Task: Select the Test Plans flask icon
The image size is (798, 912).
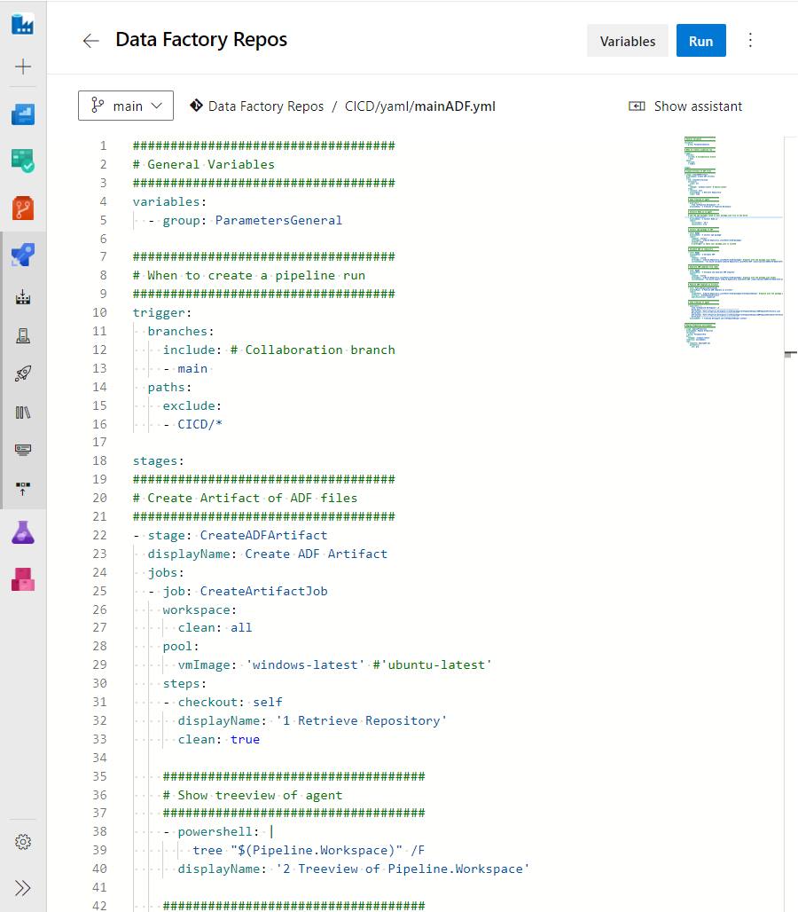Action: tap(23, 532)
